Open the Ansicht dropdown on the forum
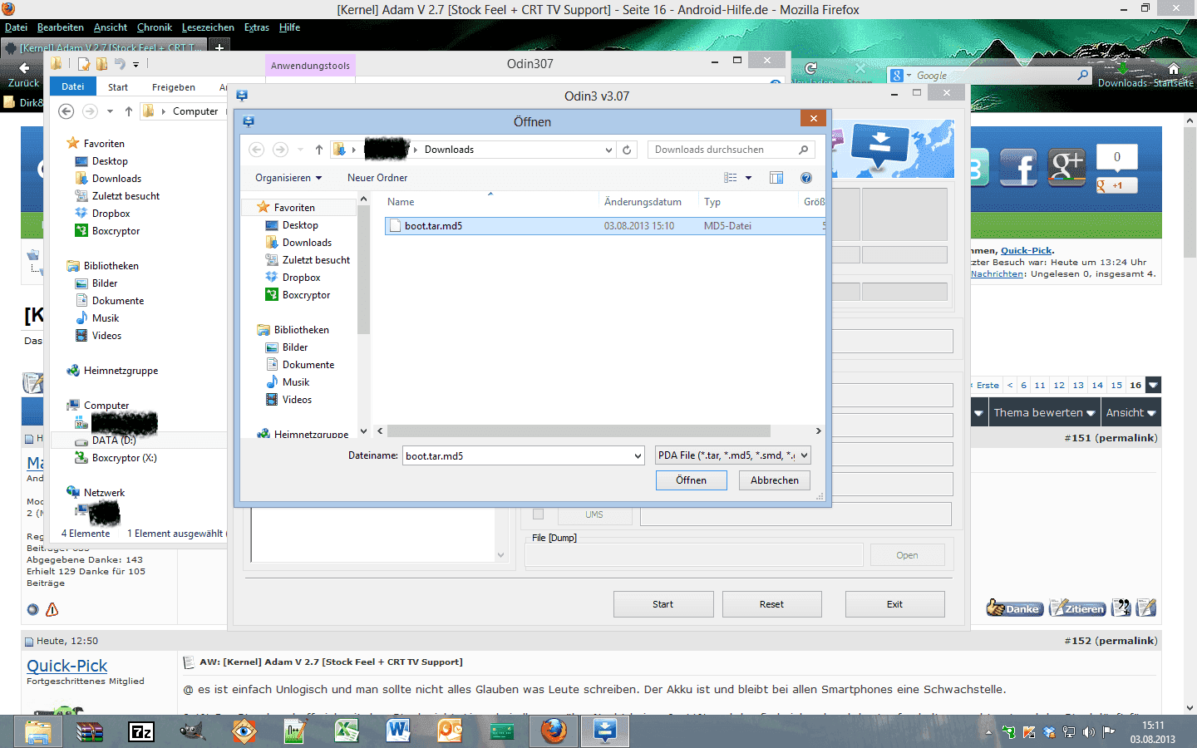This screenshot has height=748, width=1197. [1130, 413]
